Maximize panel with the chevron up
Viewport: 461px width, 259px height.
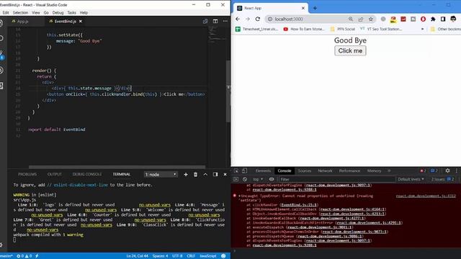tap(205, 174)
